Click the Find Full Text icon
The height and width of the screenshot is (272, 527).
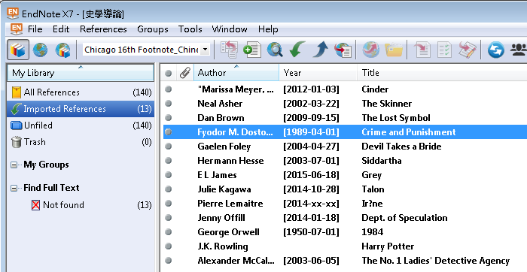343,50
